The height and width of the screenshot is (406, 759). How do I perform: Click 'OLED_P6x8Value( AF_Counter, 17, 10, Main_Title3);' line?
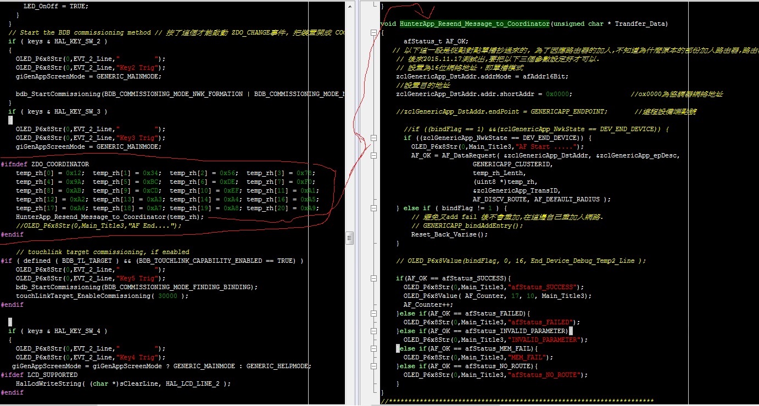tap(498, 296)
